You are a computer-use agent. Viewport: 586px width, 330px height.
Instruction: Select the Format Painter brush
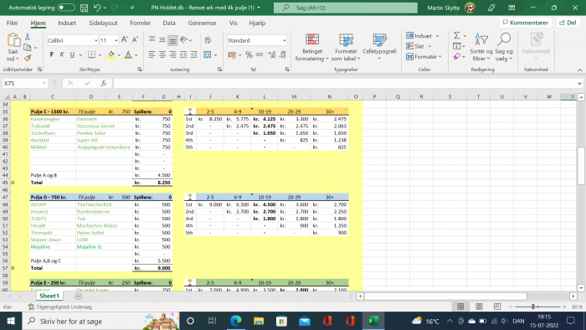coord(28,58)
